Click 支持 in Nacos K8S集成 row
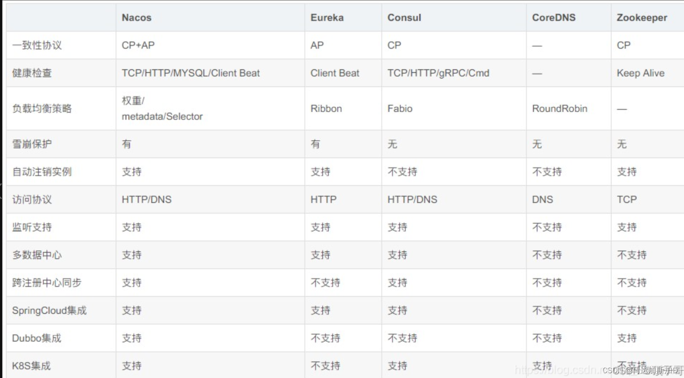This screenshot has width=684, height=378. click(x=132, y=366)
